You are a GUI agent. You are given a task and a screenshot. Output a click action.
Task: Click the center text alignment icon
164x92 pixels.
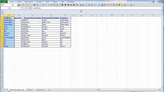point(65,5)
